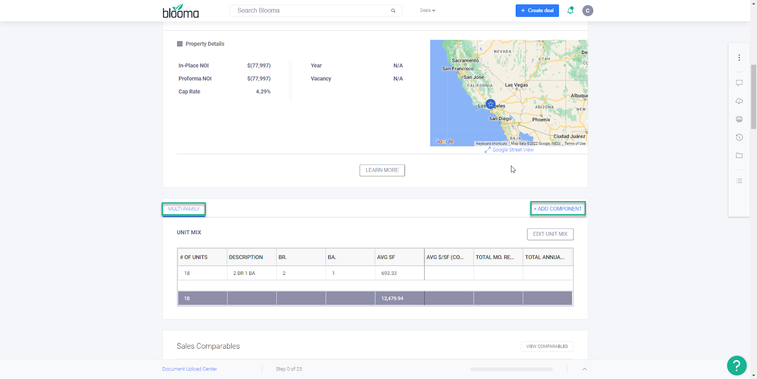Click the Vacancy label
The height and width of the screenshot is (379, 757).
pyautogui.click(x=321, y=79)
